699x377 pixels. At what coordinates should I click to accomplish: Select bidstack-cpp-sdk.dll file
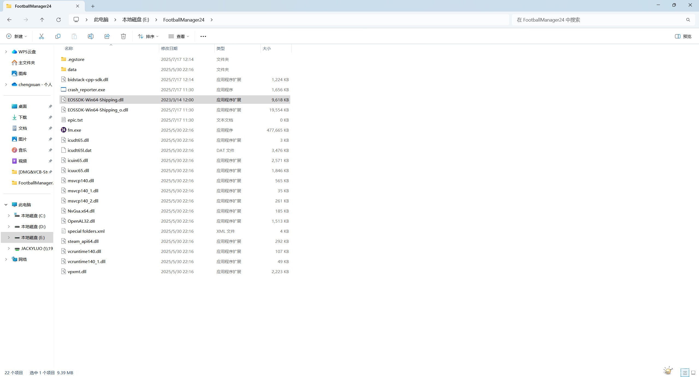point(175,79)
